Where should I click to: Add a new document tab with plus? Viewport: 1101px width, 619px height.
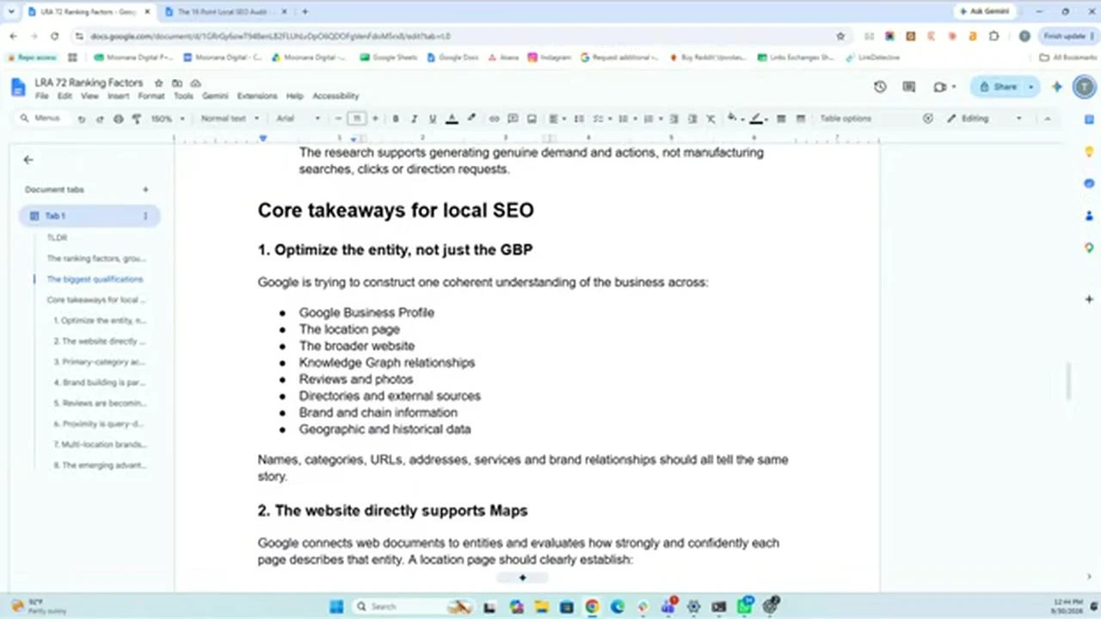pyautogui.click(x=145, y=189)
